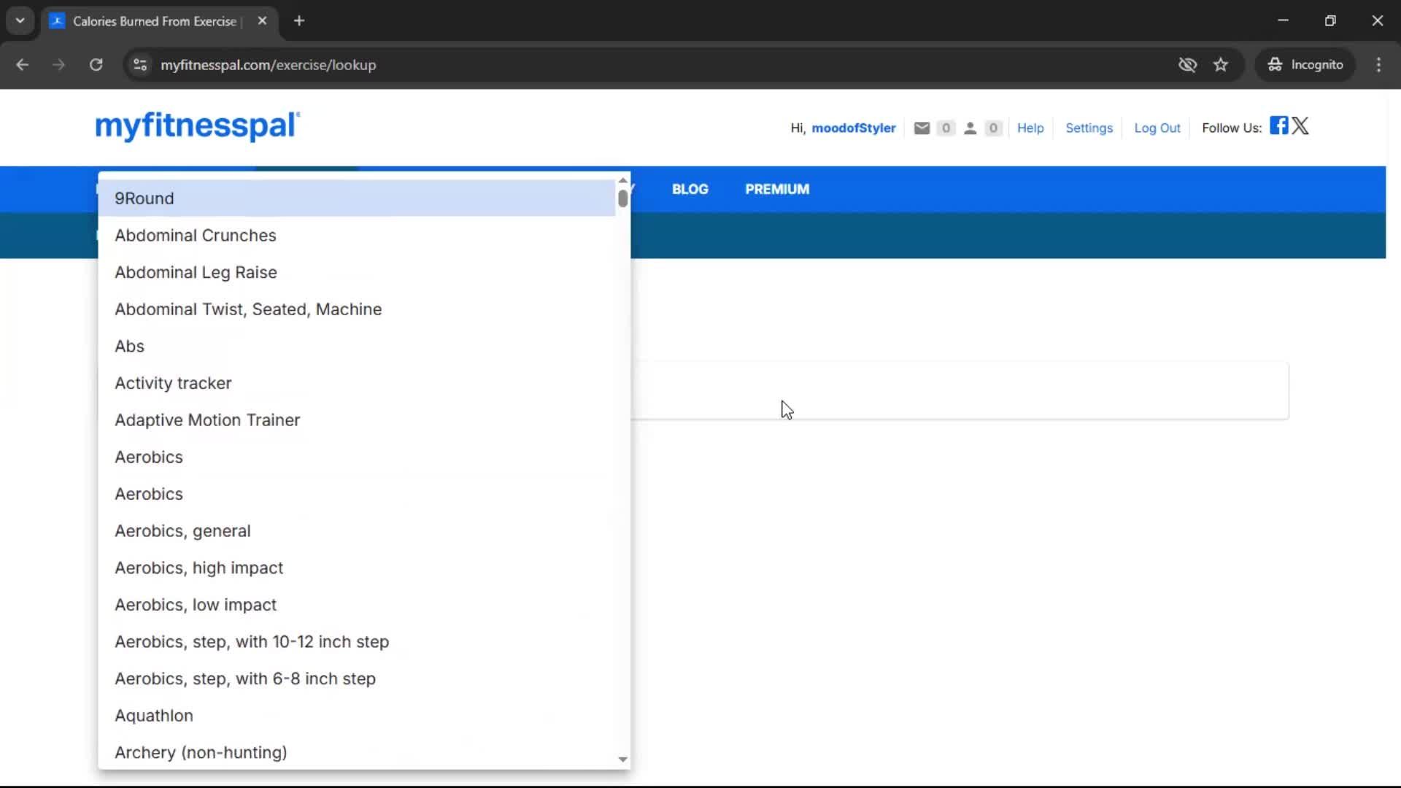Select Archery (non-hunting) option
This screenshot has height=788, width=1401.
click(357, 752)
